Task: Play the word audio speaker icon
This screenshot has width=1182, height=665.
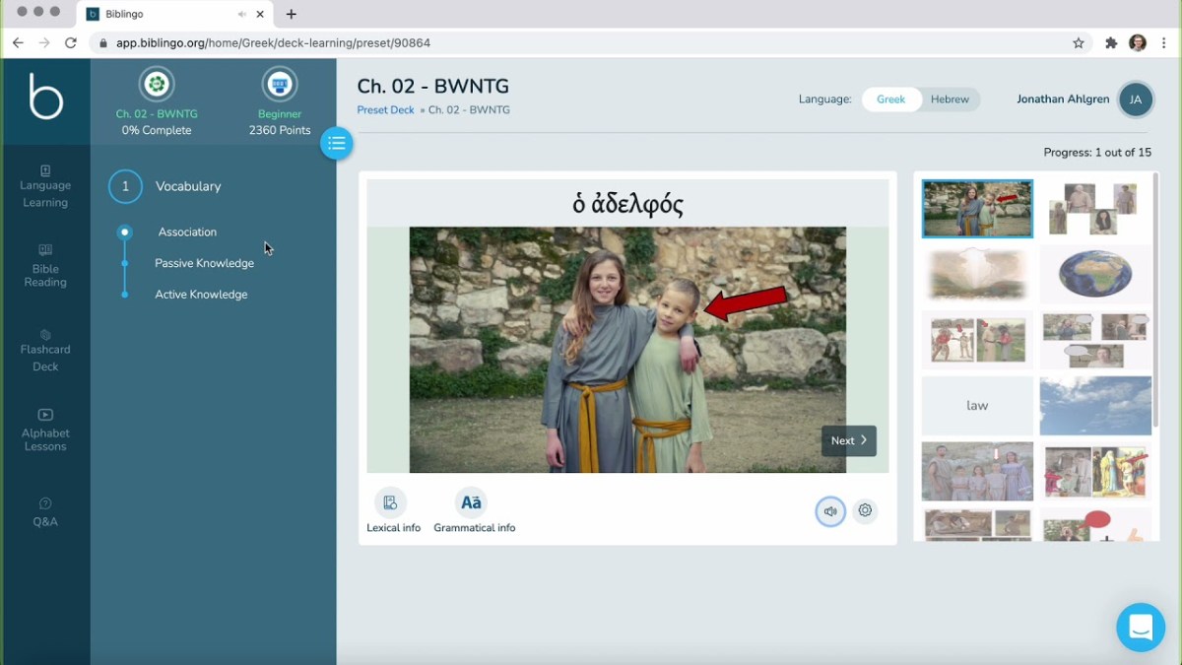Action: click(x=830, y=511)
